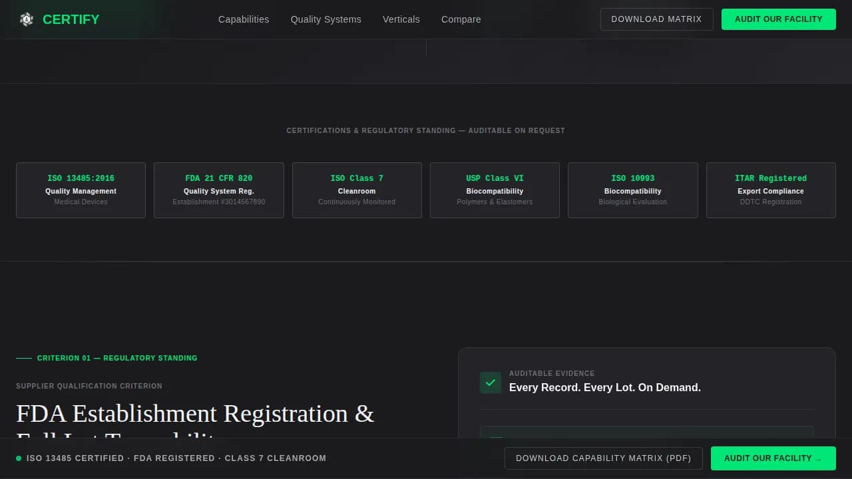Click the green checkmark beside Auditable Evidence
852x479 pixels.
[x=491, y=383]
